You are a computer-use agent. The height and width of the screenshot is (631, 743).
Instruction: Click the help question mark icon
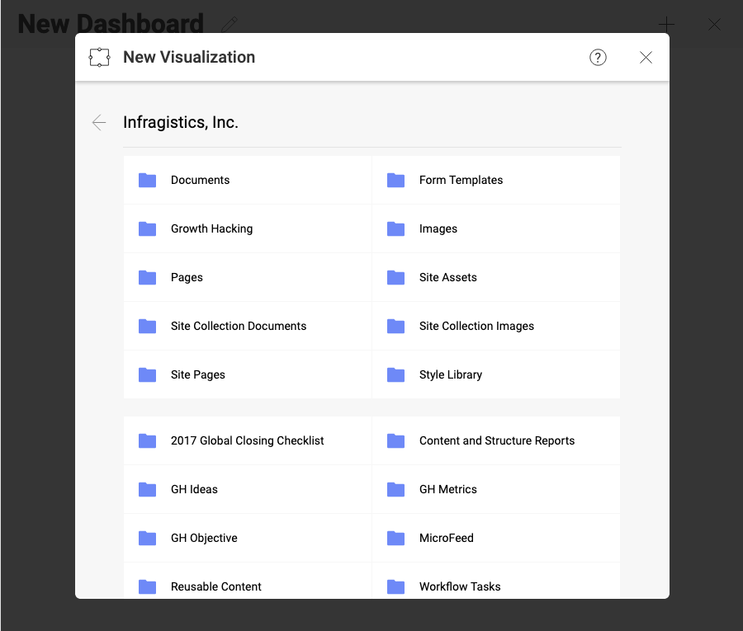point(598,57)
